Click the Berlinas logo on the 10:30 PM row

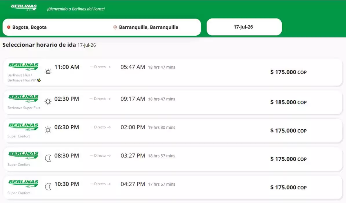(23, 184)
